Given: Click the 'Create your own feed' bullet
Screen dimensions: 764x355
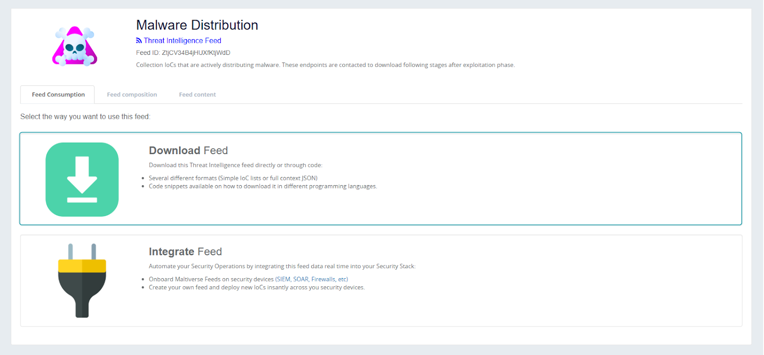Looking at the screenshot, I should click(256, 288).
